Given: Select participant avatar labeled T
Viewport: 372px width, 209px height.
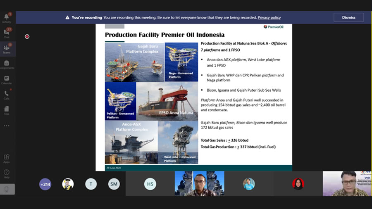Looking at the screenshot, I should [91, 184].
